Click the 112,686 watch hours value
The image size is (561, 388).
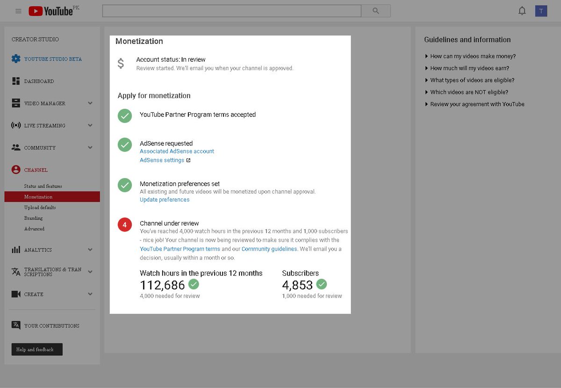click(x=163, y=285)
